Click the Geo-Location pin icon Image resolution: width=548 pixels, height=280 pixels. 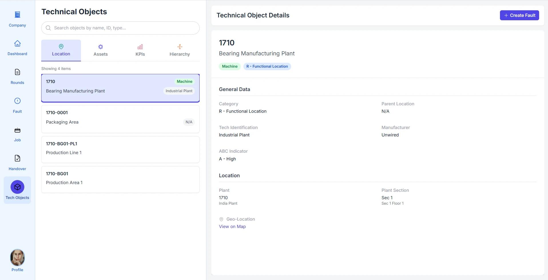[221, 219]
